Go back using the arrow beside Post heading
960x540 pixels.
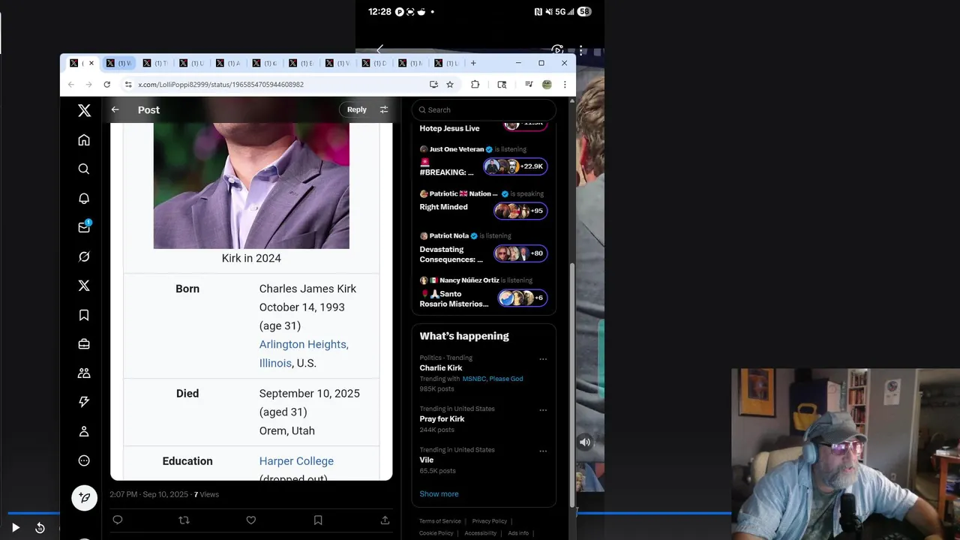[115, 109]
